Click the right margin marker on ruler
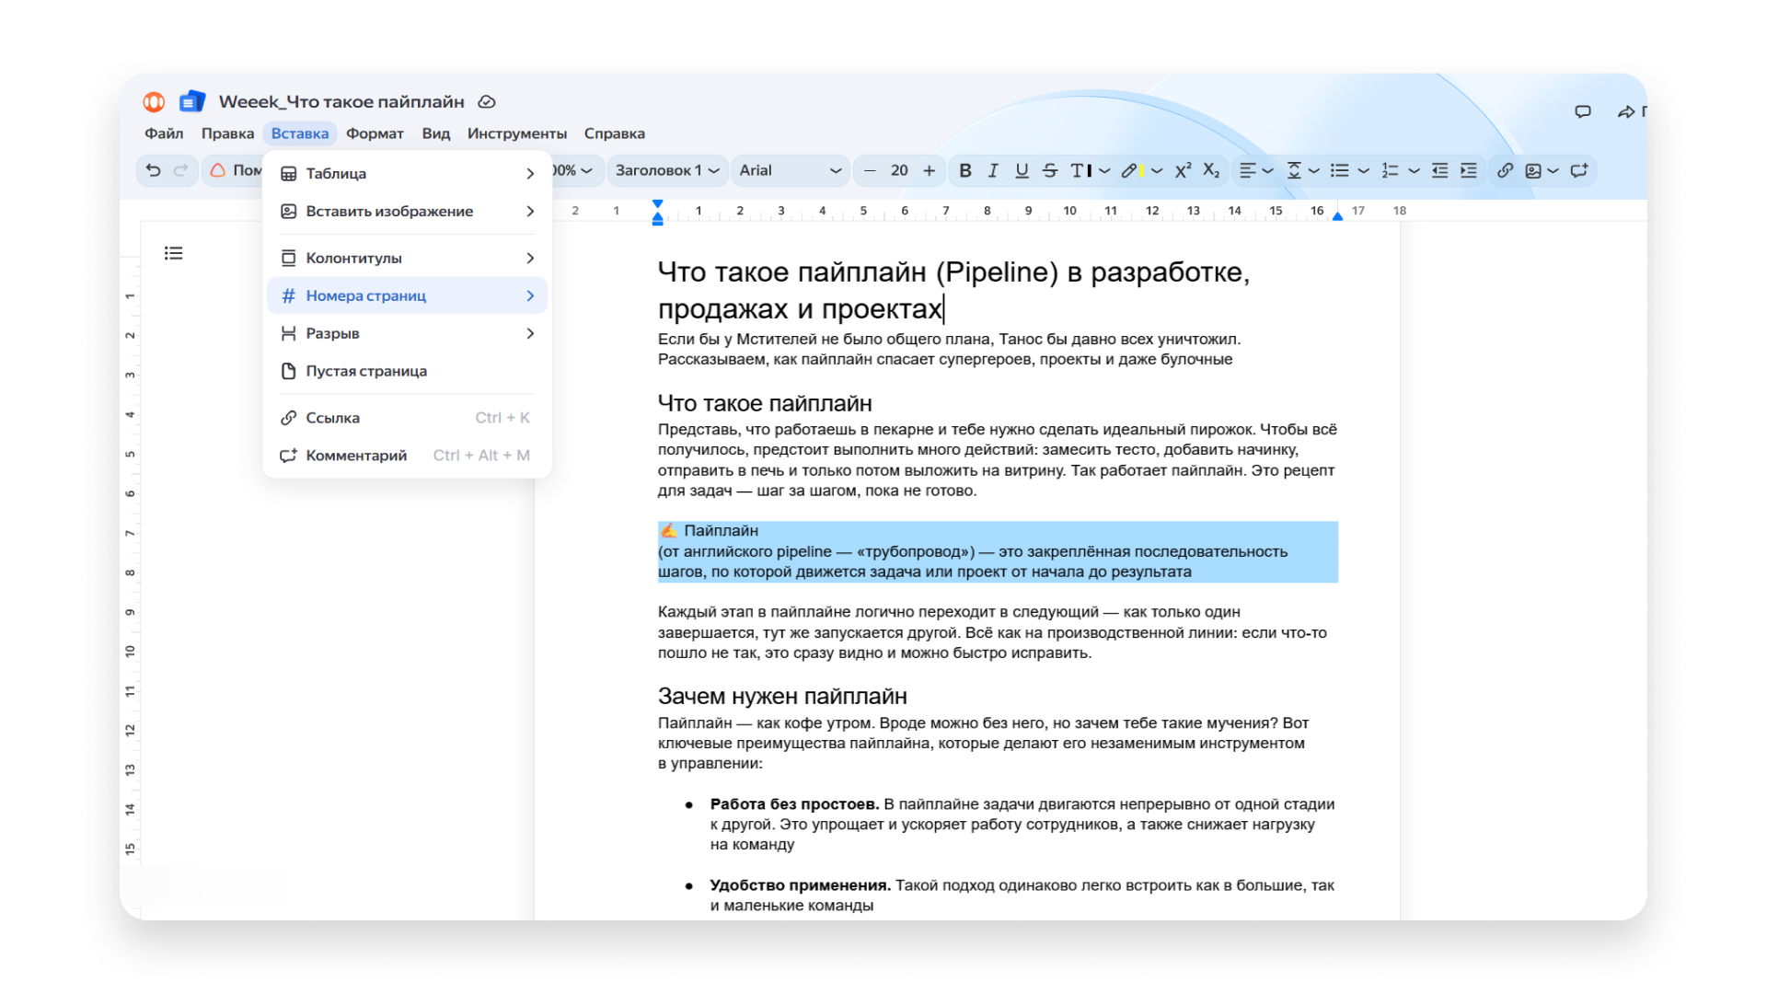 [1337, 216]
